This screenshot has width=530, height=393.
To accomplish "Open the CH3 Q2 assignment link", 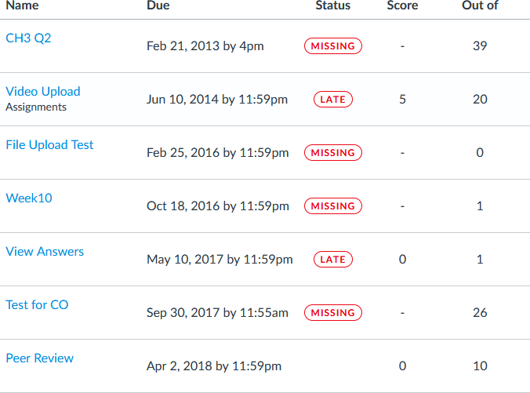I will pos(28,38).
